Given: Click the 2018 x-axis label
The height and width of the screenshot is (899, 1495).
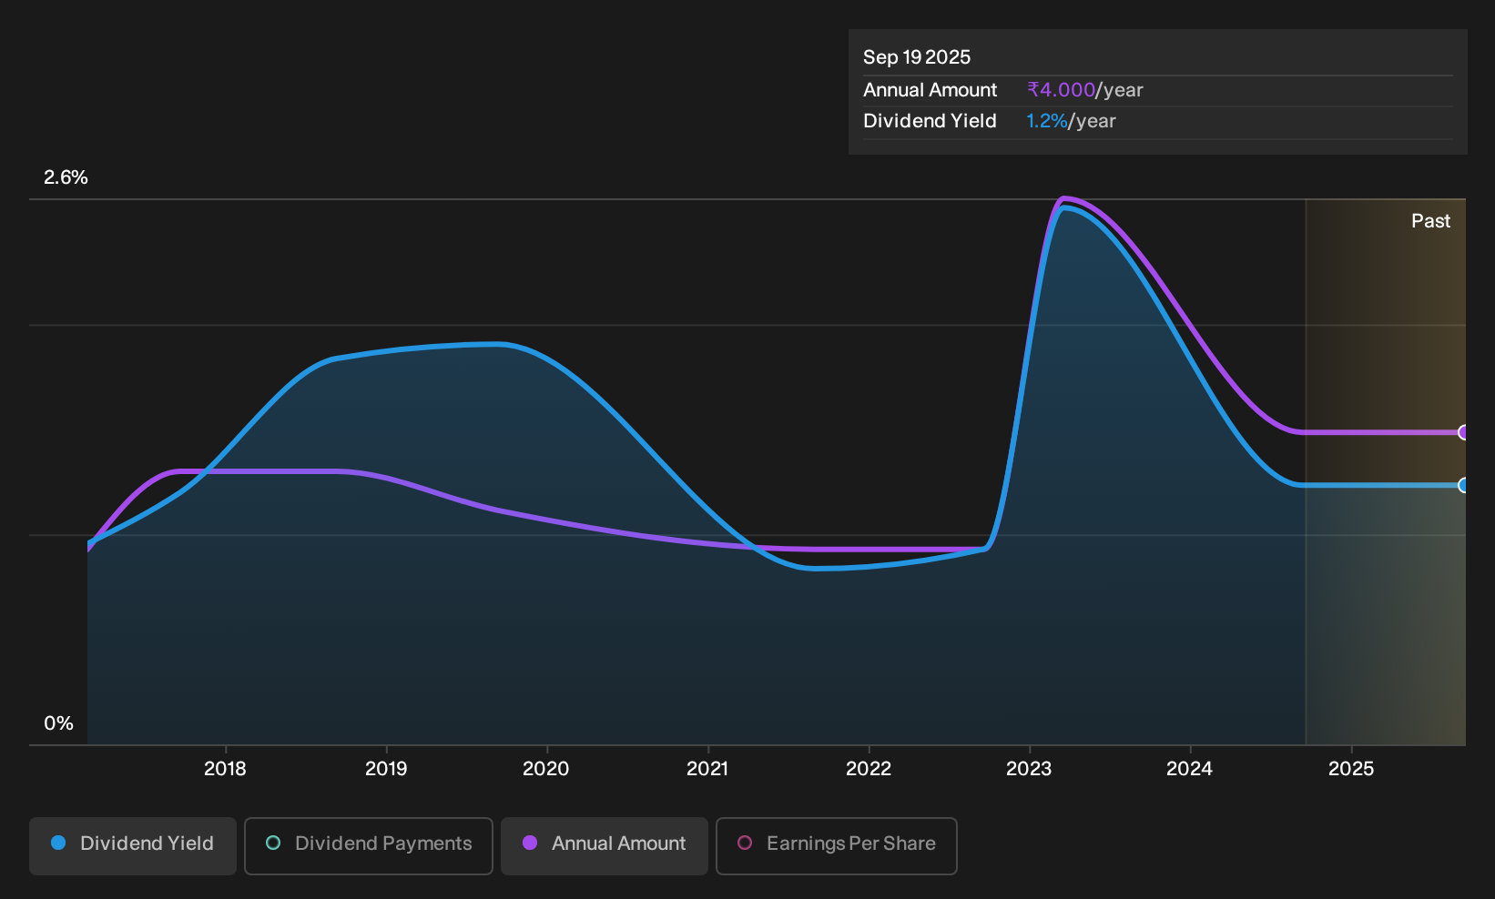Looking at the screenshot, I should (225, 769).
